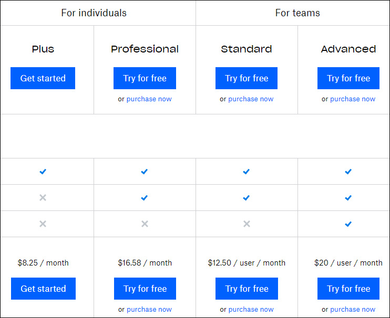Open top purchase now link under Professional
The height and width of the screenshot is (318, 390).
[149, 99]
